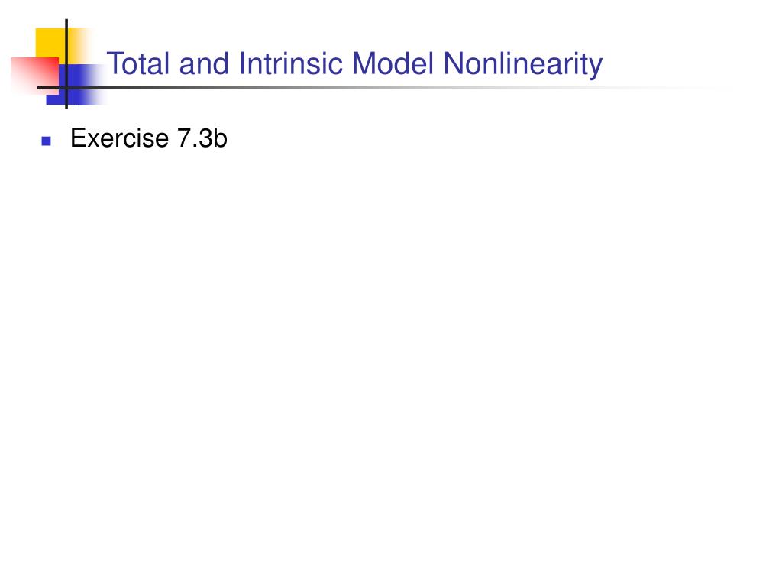Click the word "Model" in the title
Image resolution: width=782 pixels, height=587 pixels.
coord(393,64)
